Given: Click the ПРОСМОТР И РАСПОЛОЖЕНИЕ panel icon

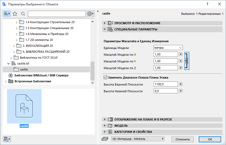Looking at the screenshot, I should pos(110,23).
